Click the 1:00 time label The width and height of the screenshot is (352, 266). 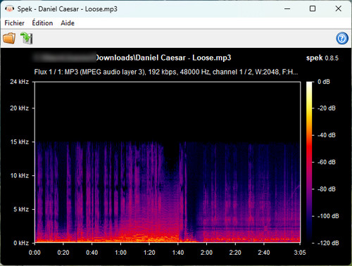tap(120, 253)
